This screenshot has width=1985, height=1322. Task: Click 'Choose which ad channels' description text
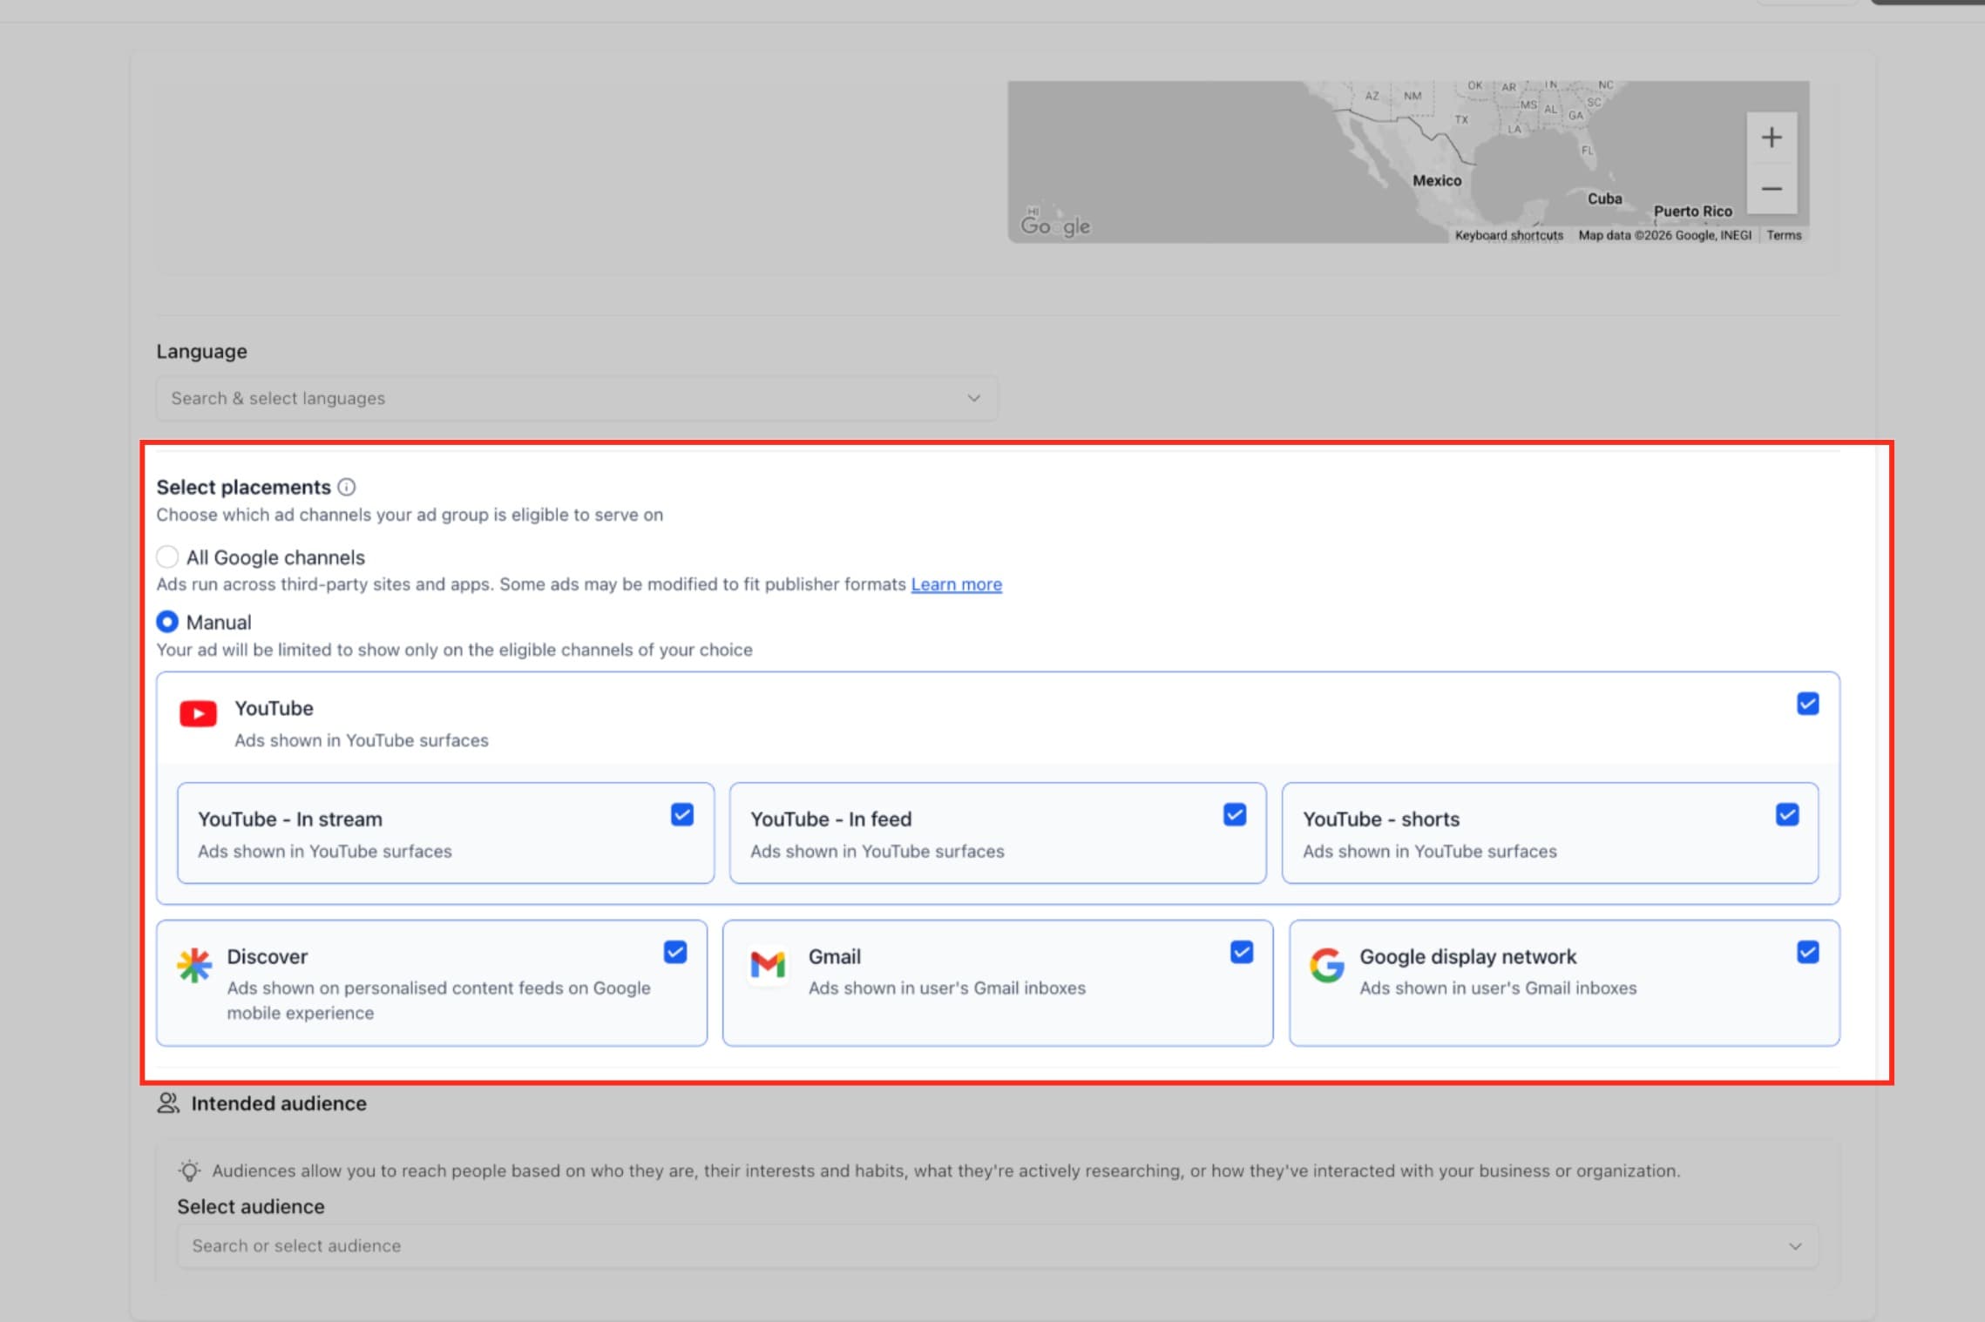[410, 515]
